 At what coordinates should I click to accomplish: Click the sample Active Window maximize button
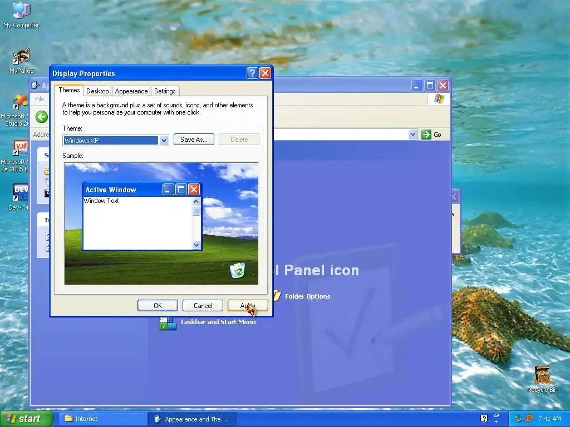click(181, 190)
